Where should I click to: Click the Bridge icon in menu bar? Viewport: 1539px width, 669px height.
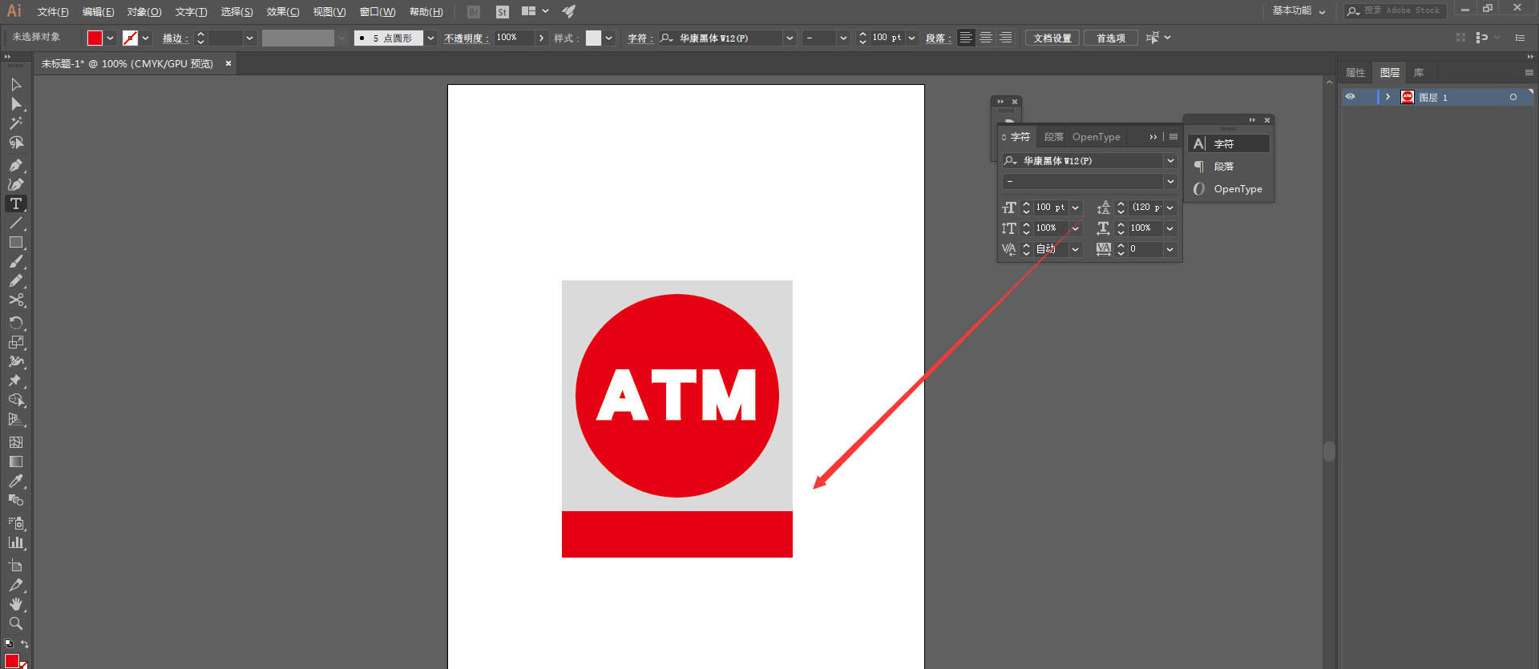tap(474, 12)
